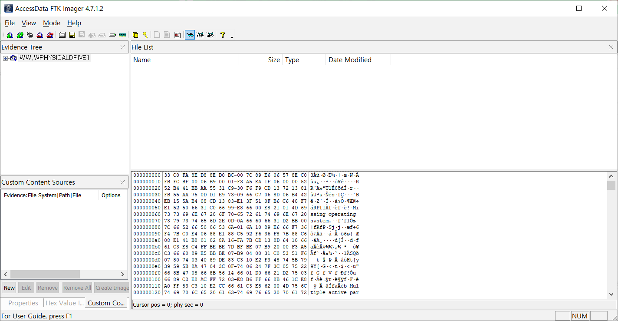Click Add All Attached Devices icon

20,35
